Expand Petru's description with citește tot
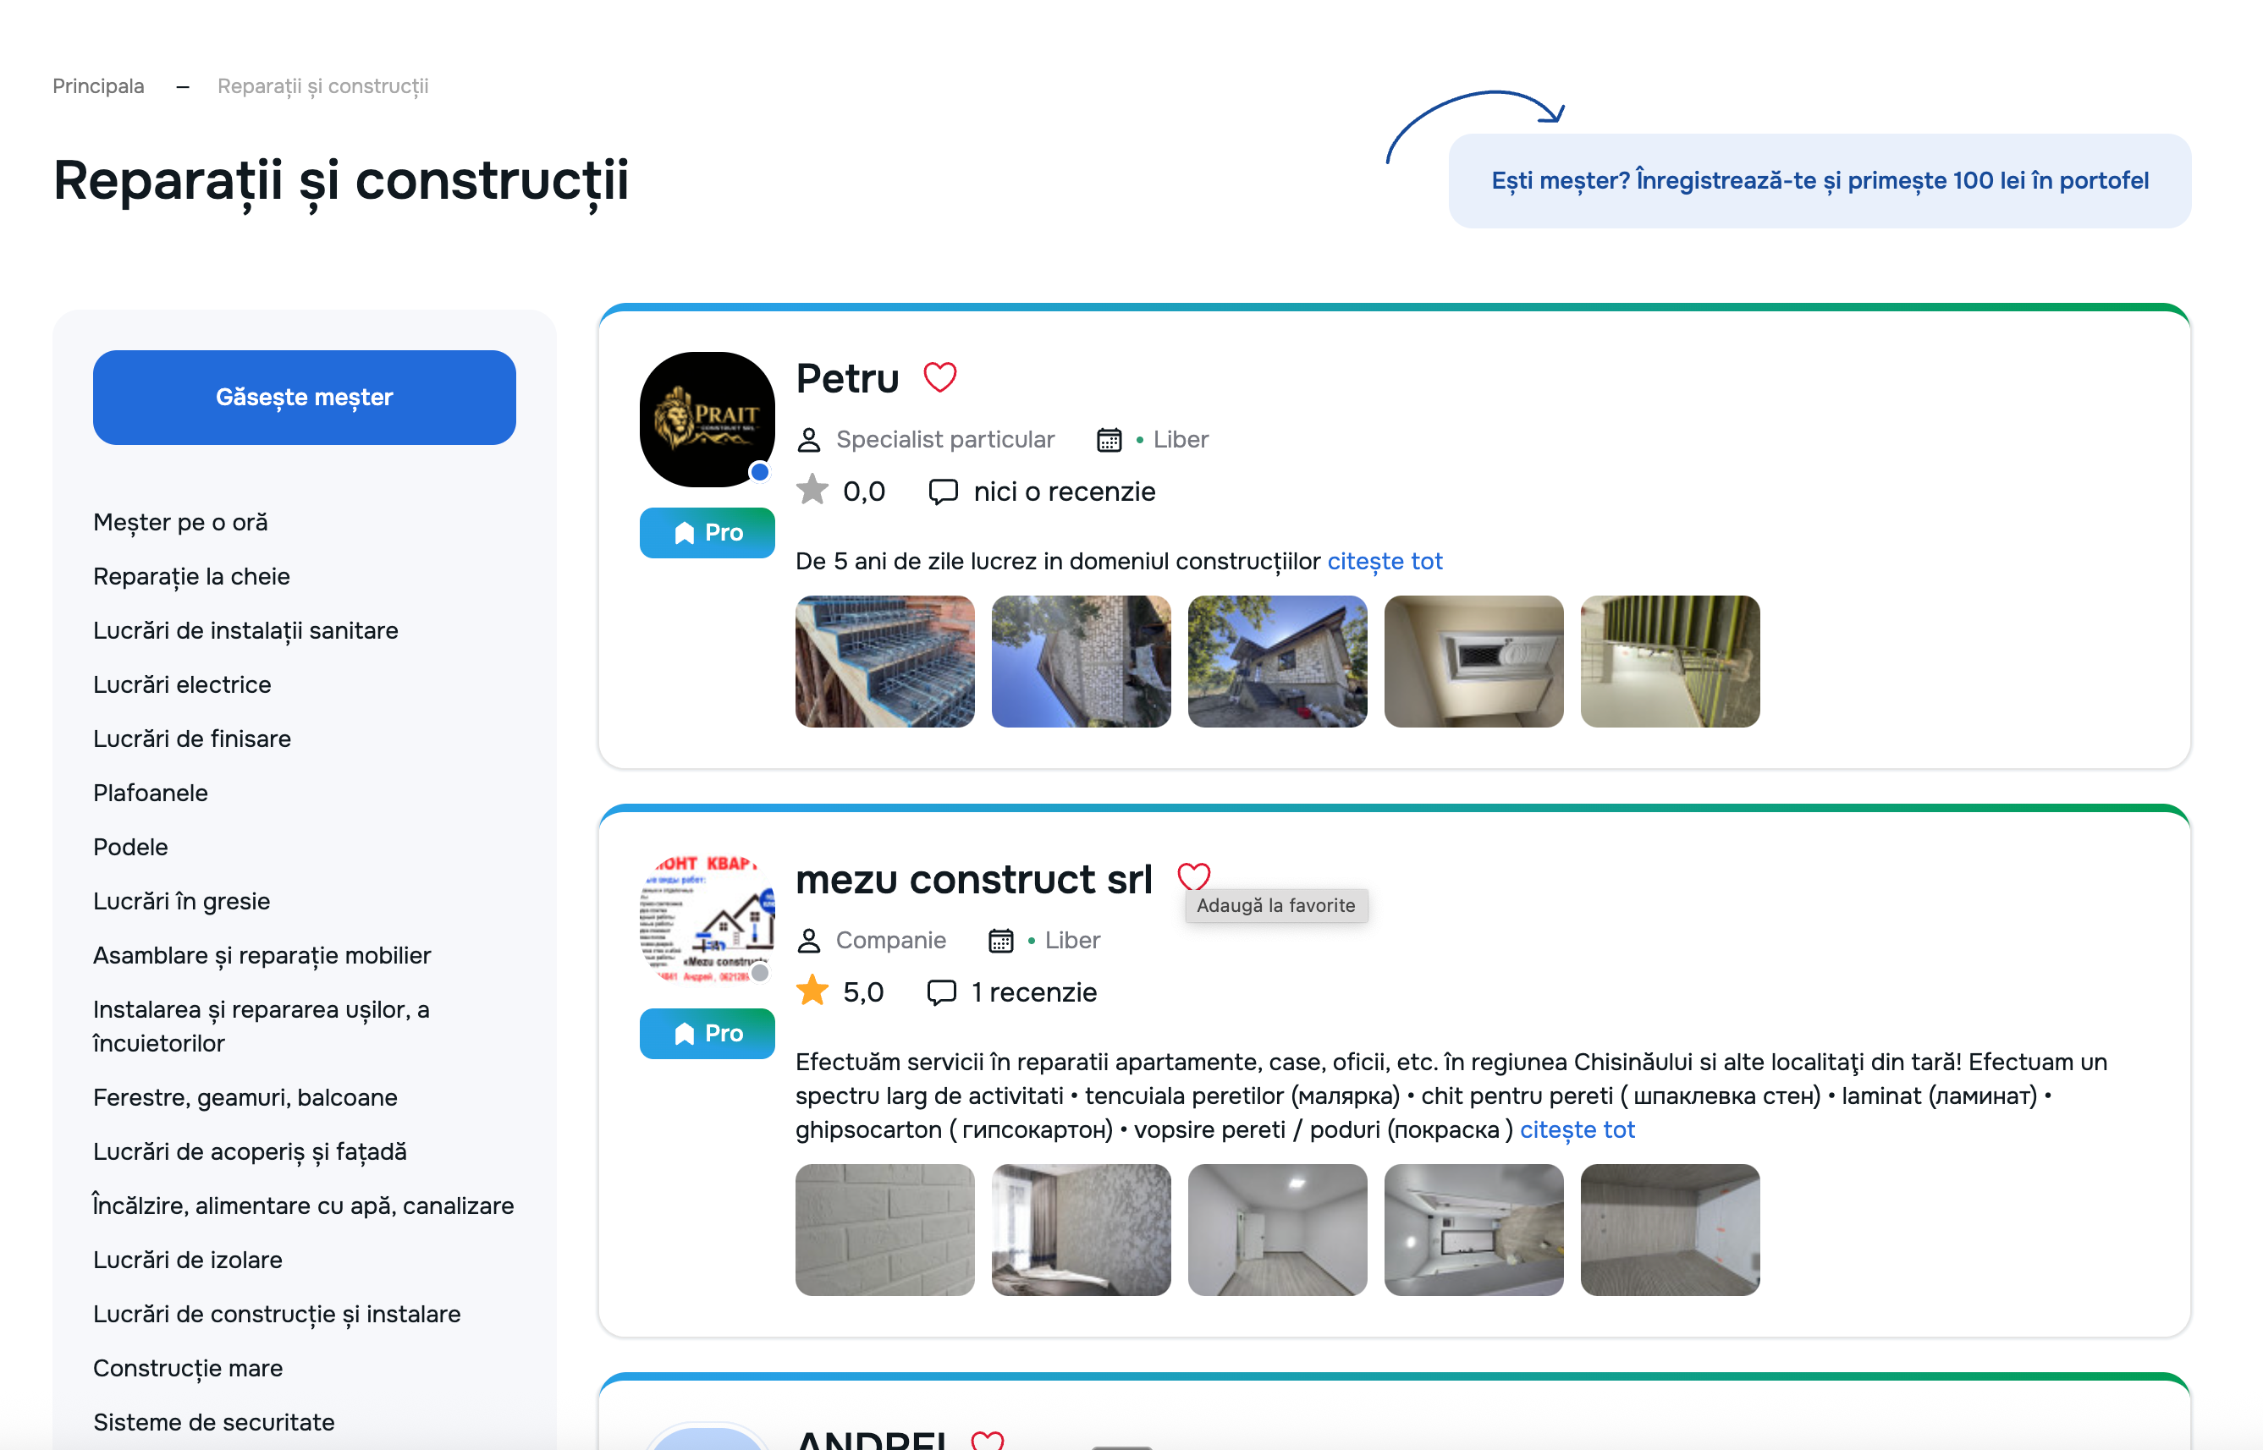Image resolution: width=2263 pixels, height=1450 pixels. tap(1385, 561)
